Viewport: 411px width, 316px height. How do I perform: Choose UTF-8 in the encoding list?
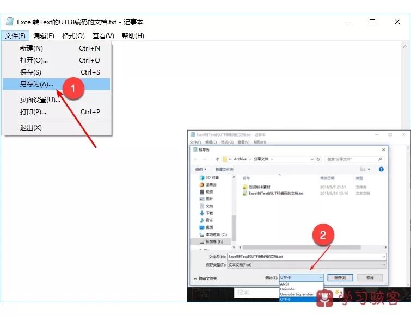pyautogui.click(x=302, y=299)
